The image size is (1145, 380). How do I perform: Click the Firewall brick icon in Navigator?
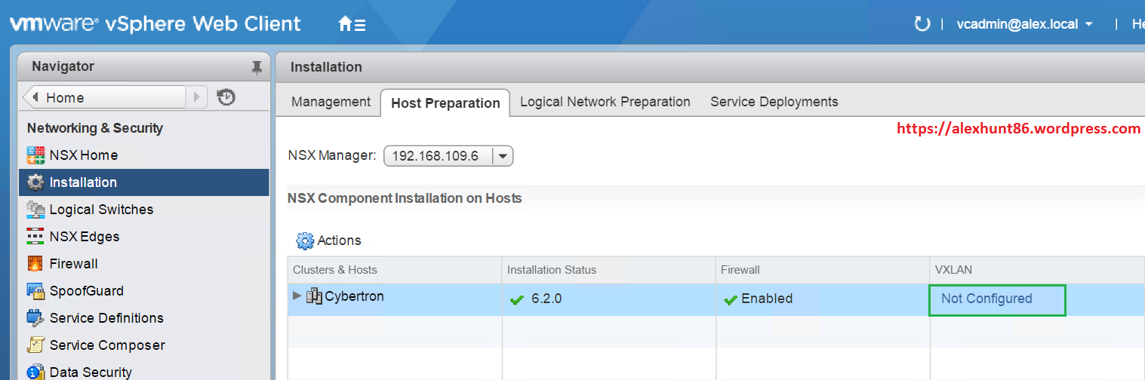tap(35, 264)
